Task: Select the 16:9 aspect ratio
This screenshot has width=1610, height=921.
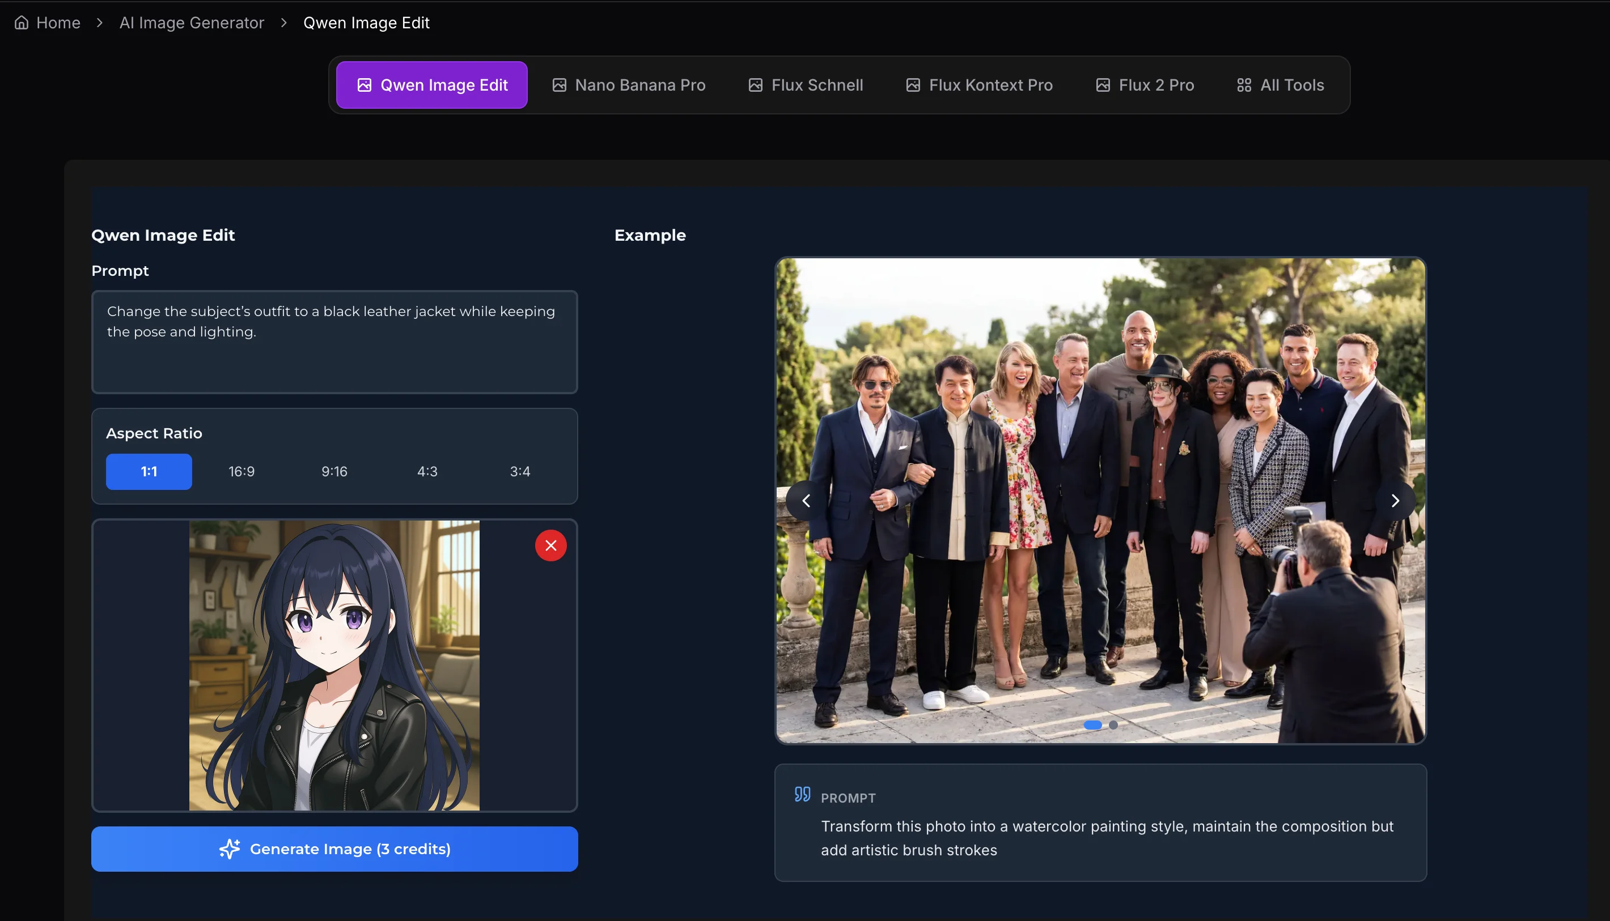Action: click(x=241, y=472)
